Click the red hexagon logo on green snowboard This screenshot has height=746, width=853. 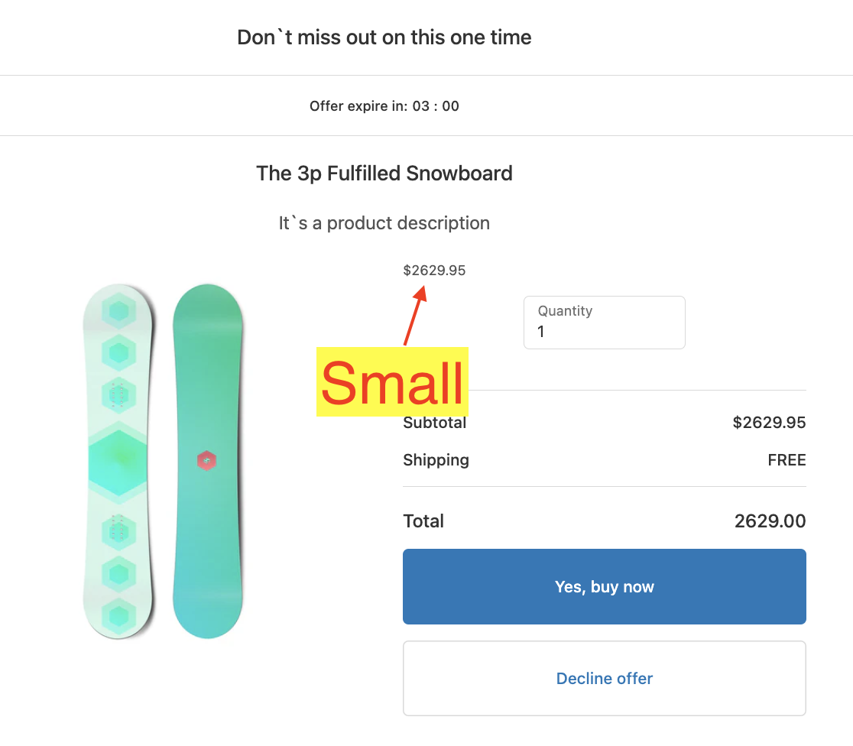(206, 461)
